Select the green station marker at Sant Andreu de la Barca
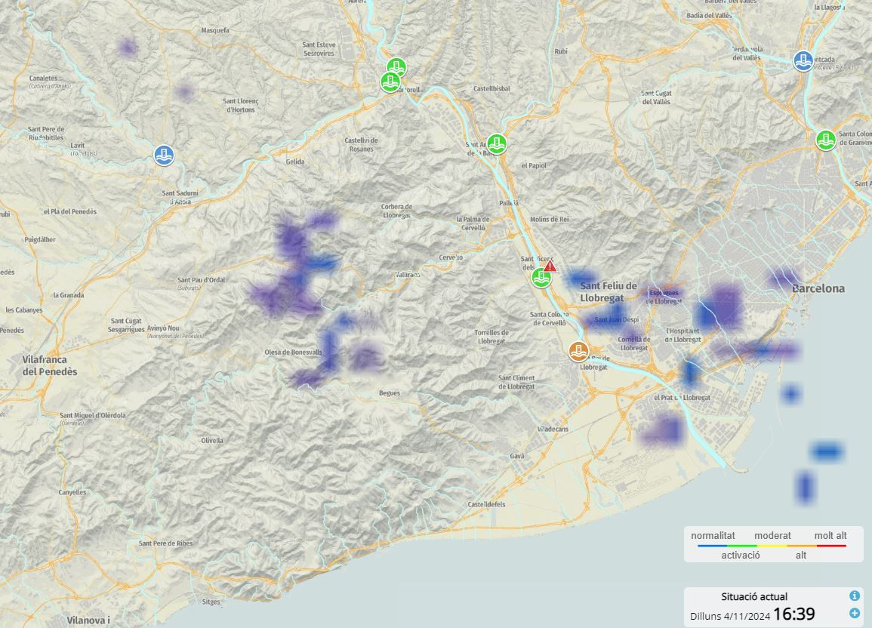Screen dimensions: 872x628 497,144
